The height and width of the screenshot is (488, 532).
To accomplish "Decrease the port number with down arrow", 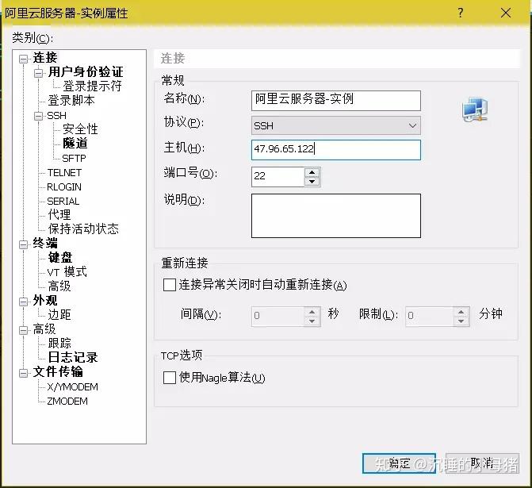I will coord(312,182).
